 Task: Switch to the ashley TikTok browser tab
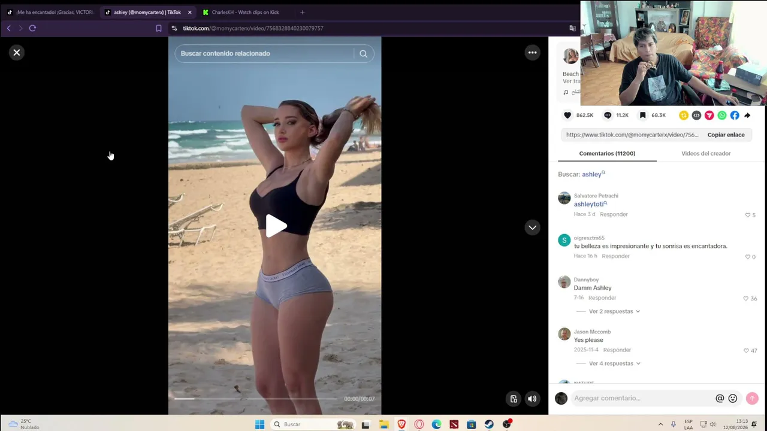144,12
